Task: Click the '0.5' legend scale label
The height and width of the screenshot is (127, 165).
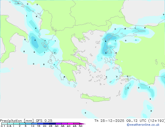Action: (x=9, y=126)
